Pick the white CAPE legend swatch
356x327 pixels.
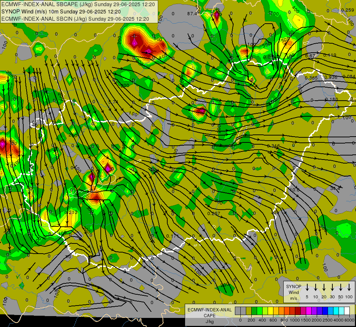pyautogui.click(x=347, y=311)
